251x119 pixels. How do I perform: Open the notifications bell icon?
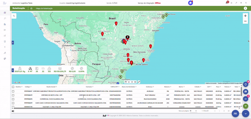click(x=226, y=3)
